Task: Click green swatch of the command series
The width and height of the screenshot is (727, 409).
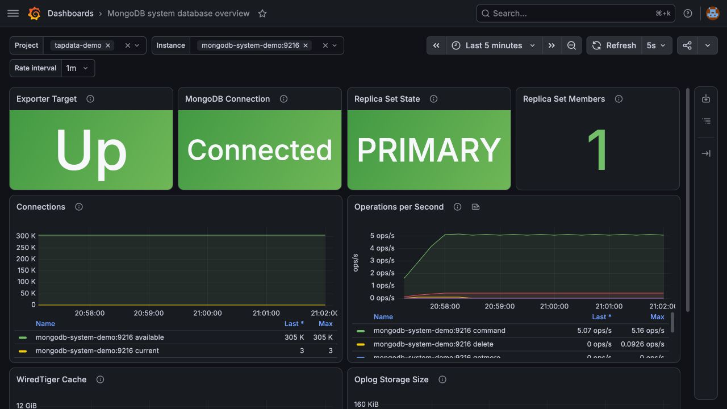Action: click(361, 331)
